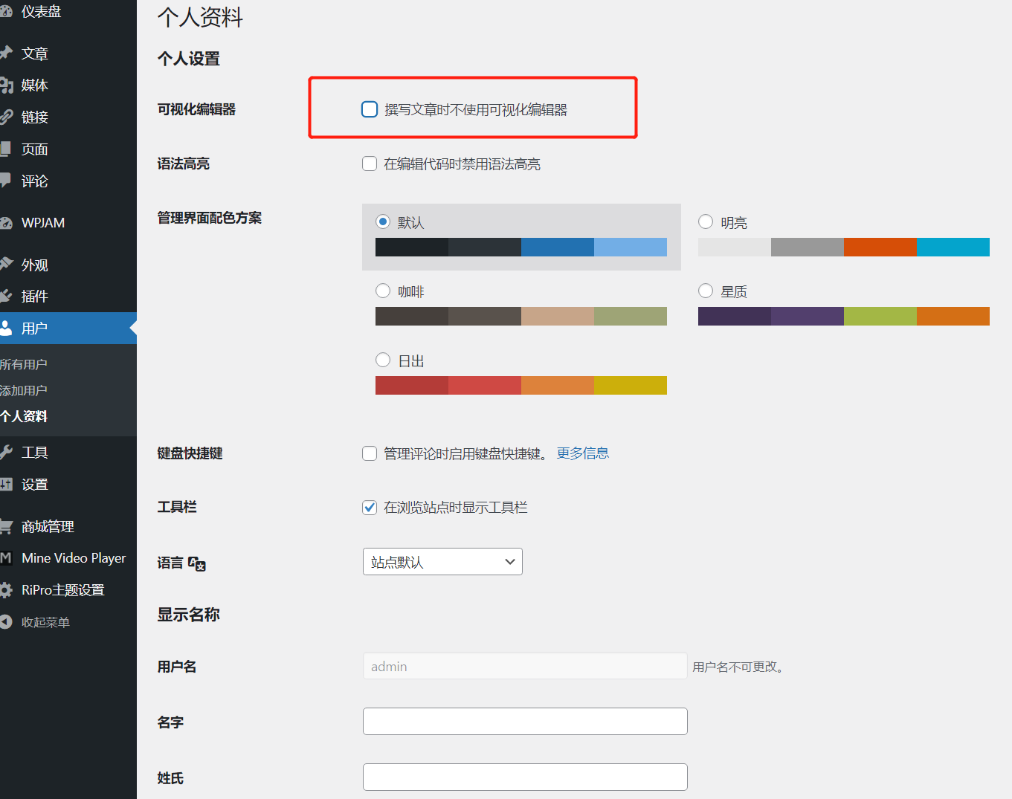Click the tan swatch of the 咖啡 scheme
The width and height of the screenshot is (1012, 799).
(558, 316)
